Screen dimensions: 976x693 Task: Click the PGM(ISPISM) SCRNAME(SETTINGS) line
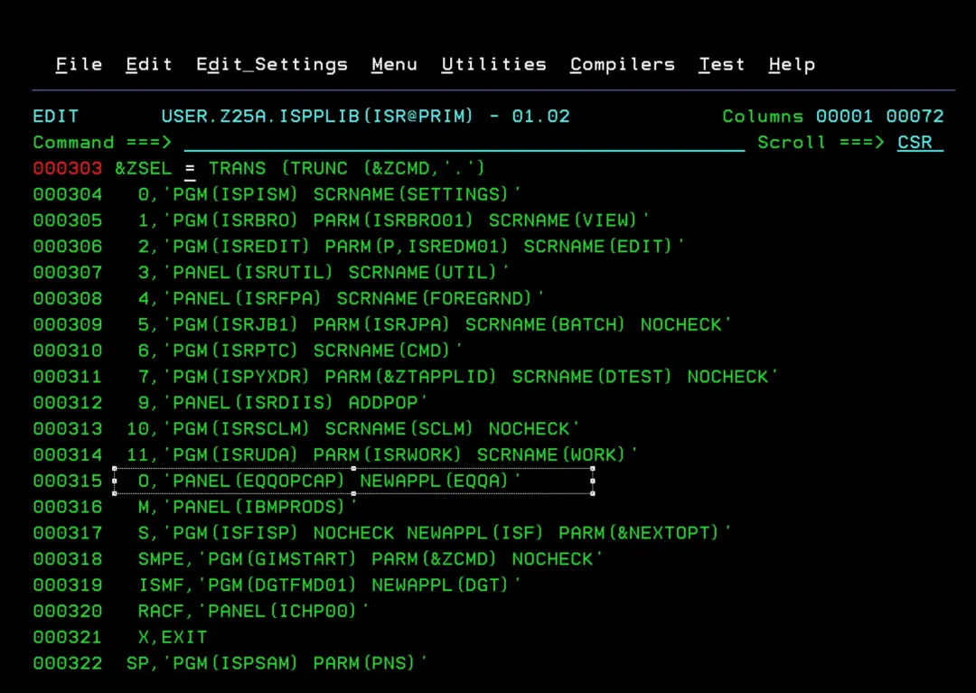[329, 195]
